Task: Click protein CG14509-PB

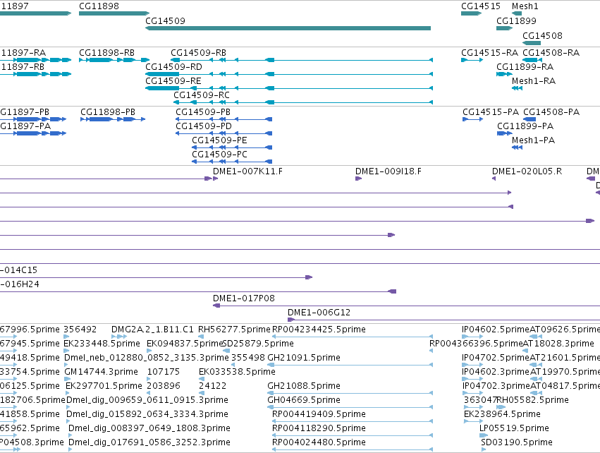Action: (x=224, y=119)
